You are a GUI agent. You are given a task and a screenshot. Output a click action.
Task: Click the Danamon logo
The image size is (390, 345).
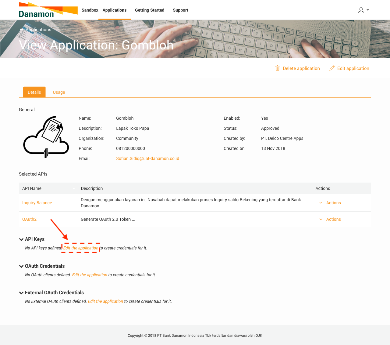tap(48, 10)
